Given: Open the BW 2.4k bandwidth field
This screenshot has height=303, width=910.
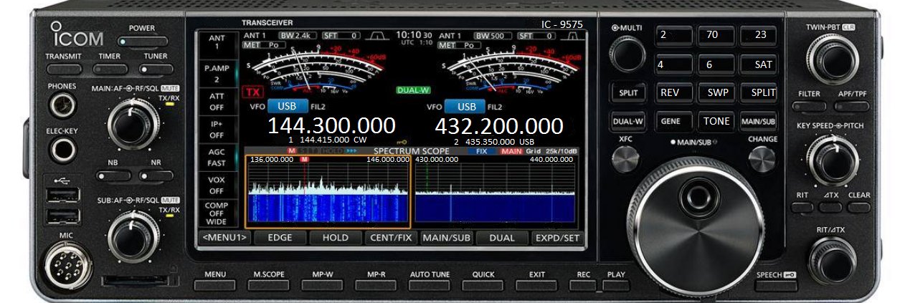Looking at the screenshot, I should click(297, 35).
